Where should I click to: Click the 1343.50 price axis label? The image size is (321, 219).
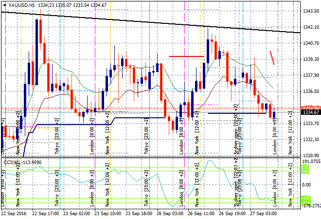coord(311,11)
